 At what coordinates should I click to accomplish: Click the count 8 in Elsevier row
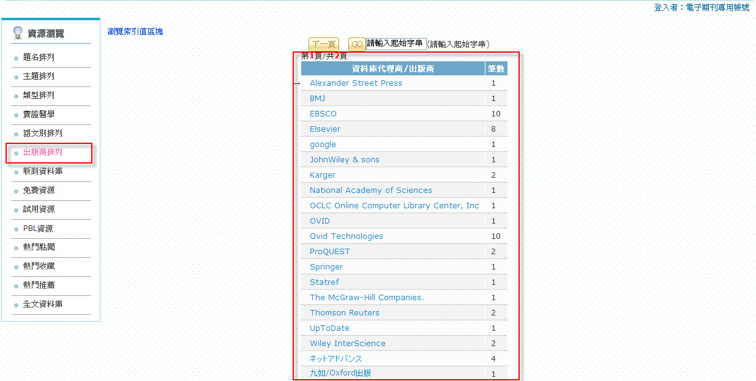tap(493, 129)
